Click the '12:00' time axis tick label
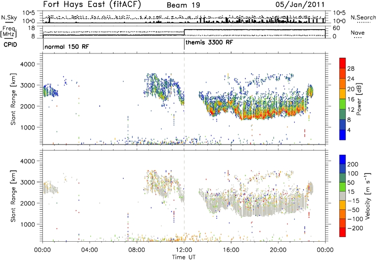376x260 pixels. [x=184, y=250]
